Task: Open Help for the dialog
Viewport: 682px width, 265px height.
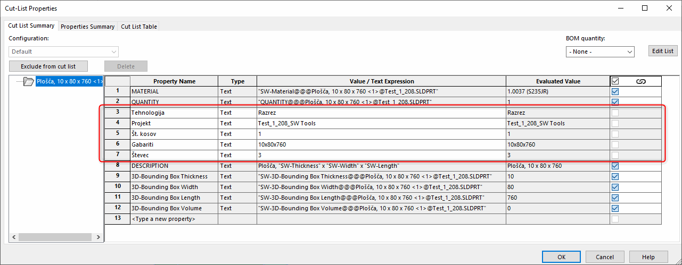Action: pyautogui.click(x=648, y=257)
